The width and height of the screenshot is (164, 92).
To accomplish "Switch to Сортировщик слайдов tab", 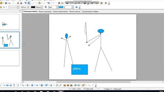I will pyautogui.click(x=90, y=11).
